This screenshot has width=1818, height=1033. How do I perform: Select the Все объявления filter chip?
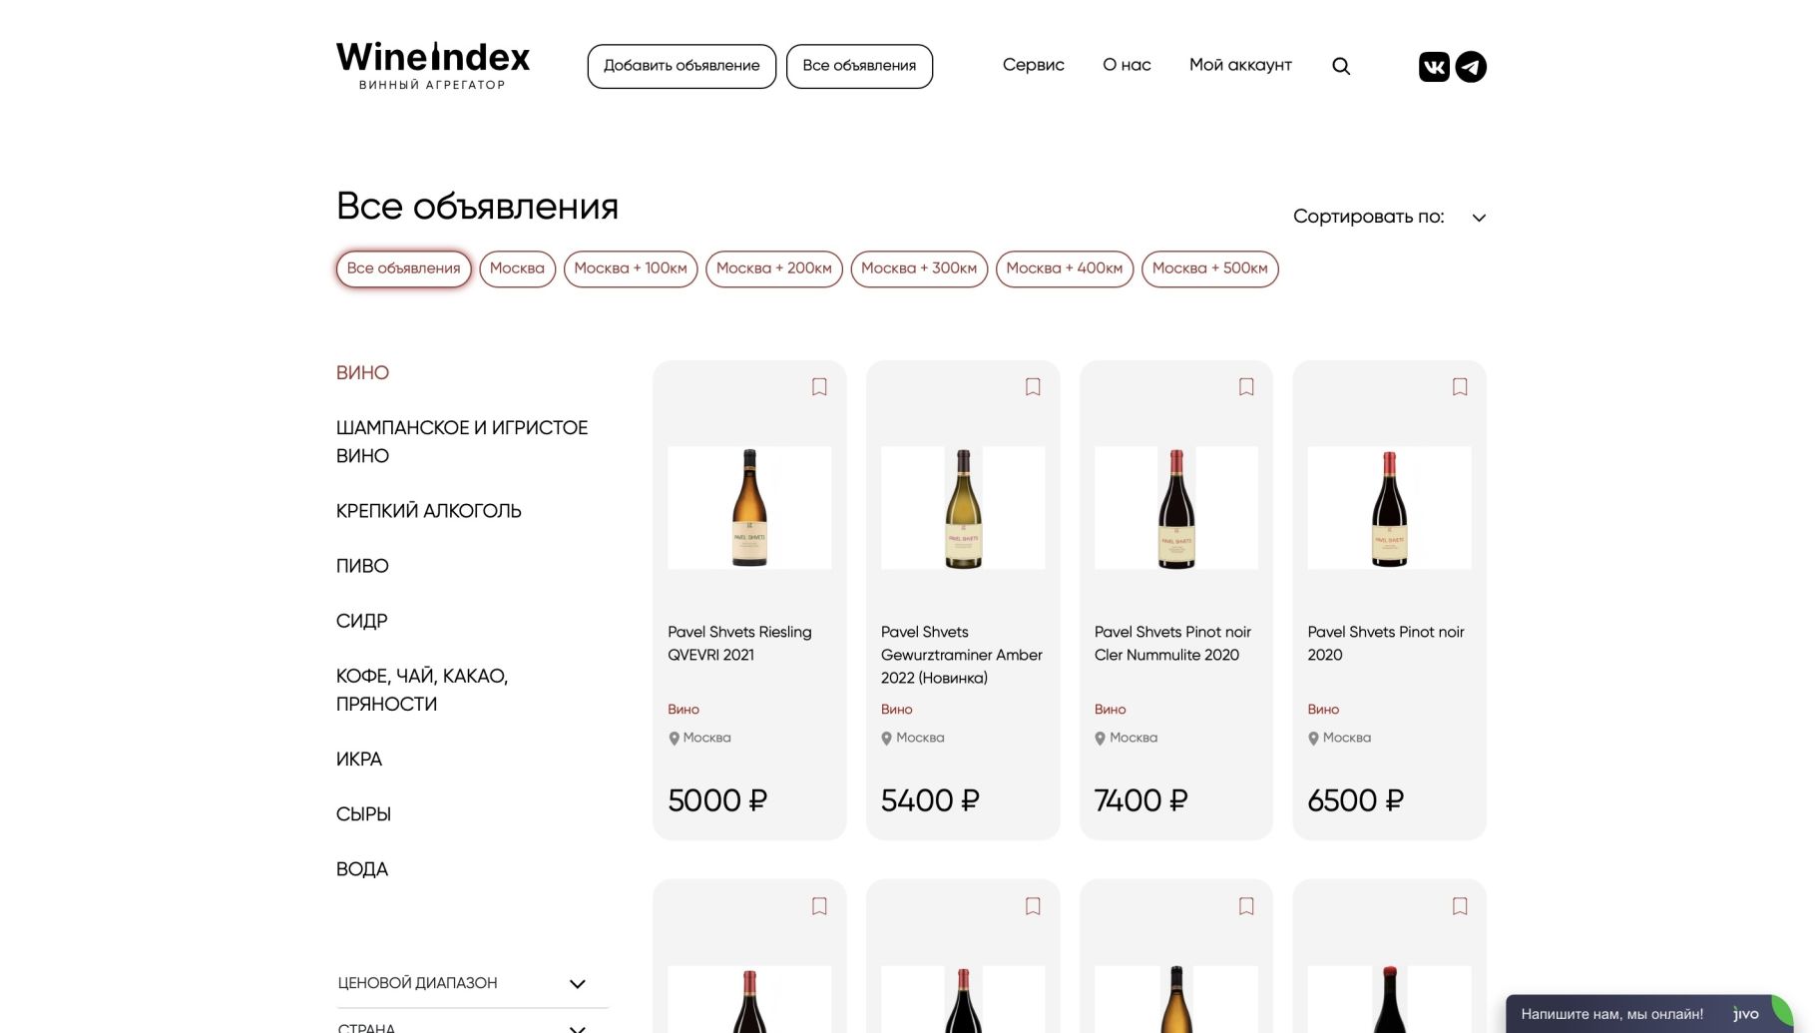click(x=403, y=268)
